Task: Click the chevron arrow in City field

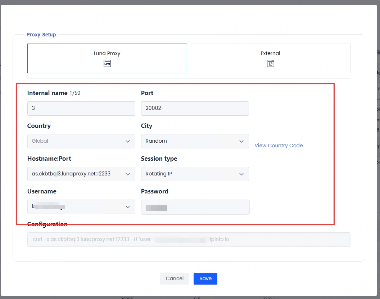Action: [x=241, y=141]
